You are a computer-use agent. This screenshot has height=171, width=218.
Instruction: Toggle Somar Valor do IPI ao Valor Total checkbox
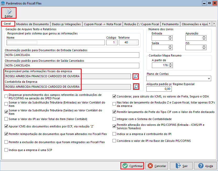coord(6,119)
